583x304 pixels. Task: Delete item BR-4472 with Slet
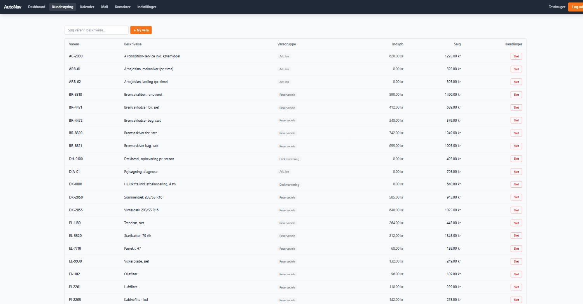click(x=516, y=120)
